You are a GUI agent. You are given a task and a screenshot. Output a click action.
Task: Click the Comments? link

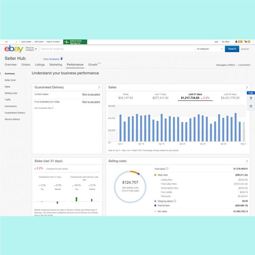coord(244,65)
